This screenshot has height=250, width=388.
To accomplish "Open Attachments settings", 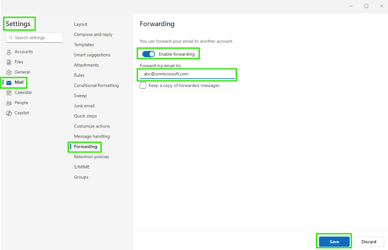I will 86,65.
